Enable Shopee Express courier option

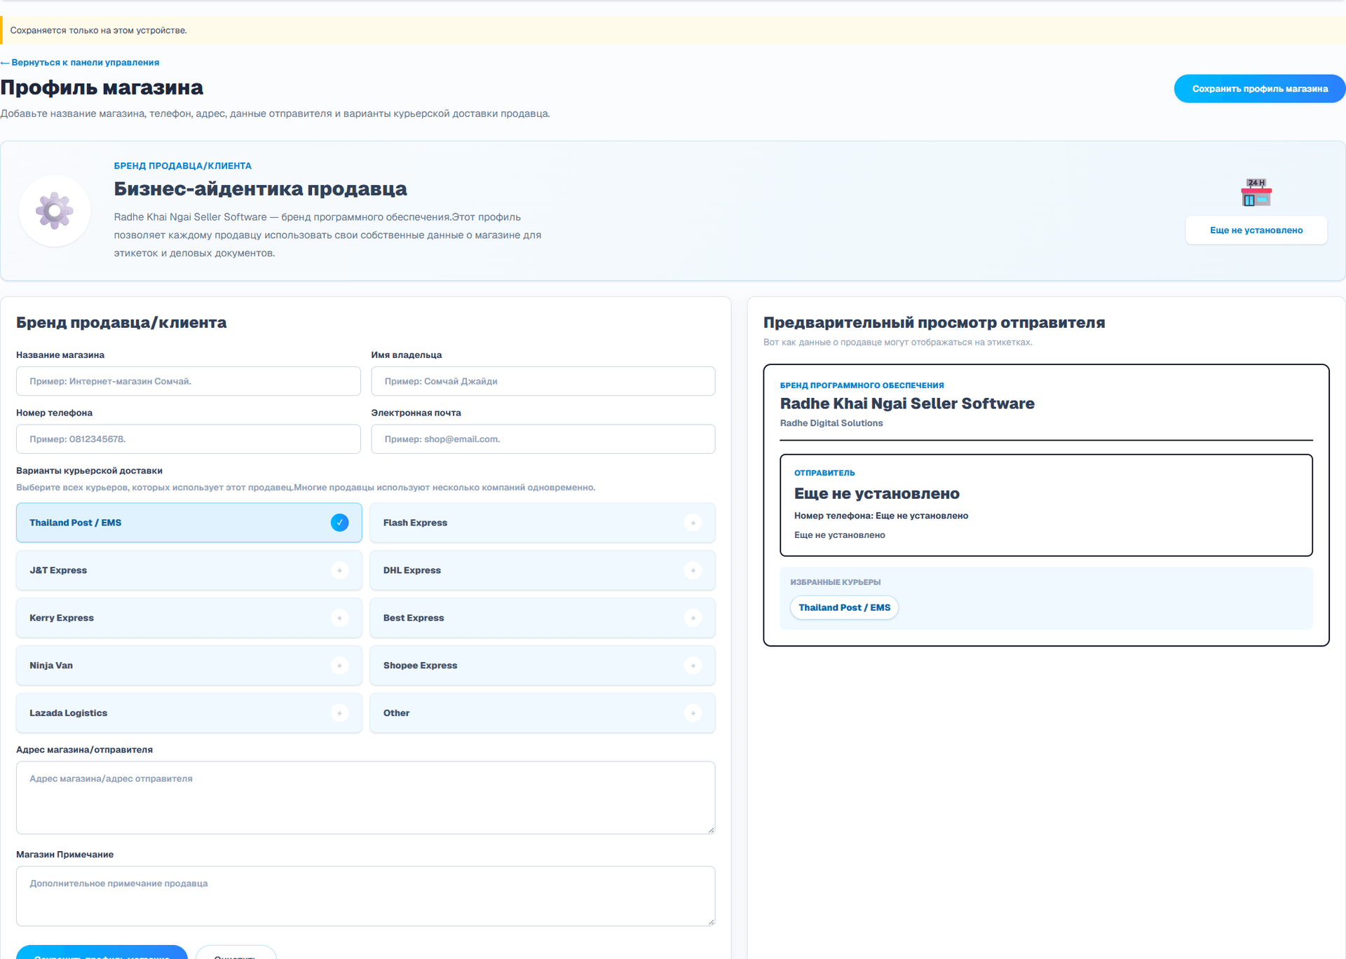pyautogui.click(x=542, y=665)
